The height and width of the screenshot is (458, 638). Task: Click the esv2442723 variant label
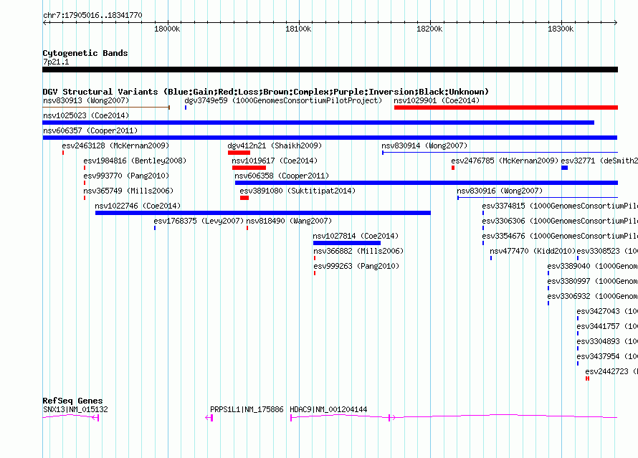point(611,371)
